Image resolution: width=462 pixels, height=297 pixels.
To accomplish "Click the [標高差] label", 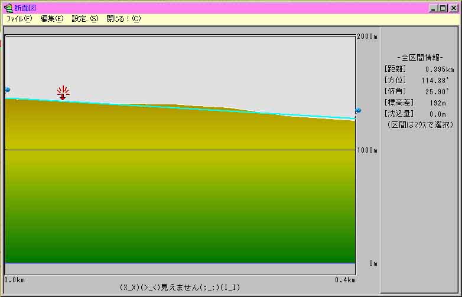I will (399, 103).
